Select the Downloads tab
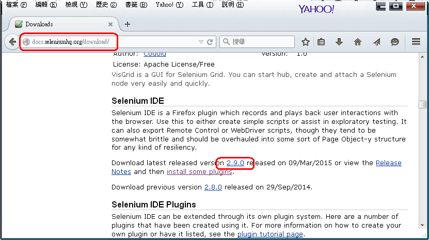The width and height of the screenshot is (429, 240). 63,24
